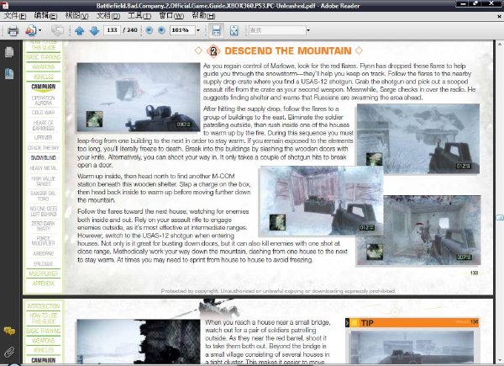Click INTRODUCTION tab on the lower page

[x=44, y=306]
